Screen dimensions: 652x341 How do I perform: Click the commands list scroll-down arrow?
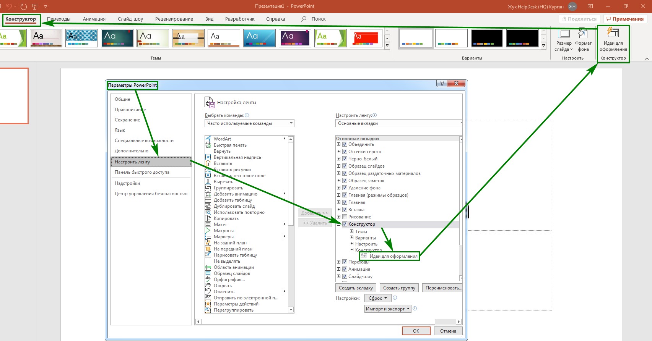coord(291,310)
